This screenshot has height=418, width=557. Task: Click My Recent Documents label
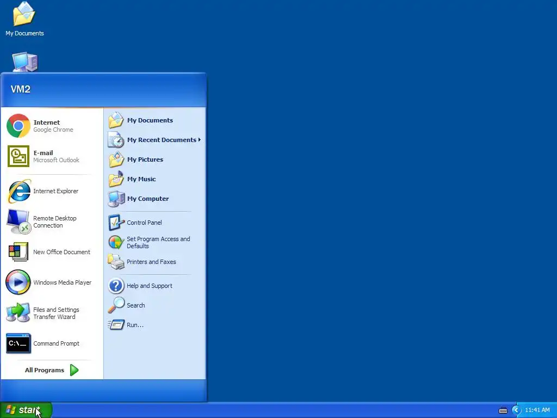coord(162,140)
